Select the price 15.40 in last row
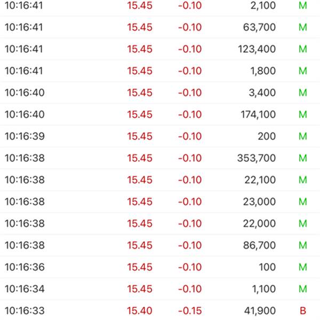 (140, 310)
